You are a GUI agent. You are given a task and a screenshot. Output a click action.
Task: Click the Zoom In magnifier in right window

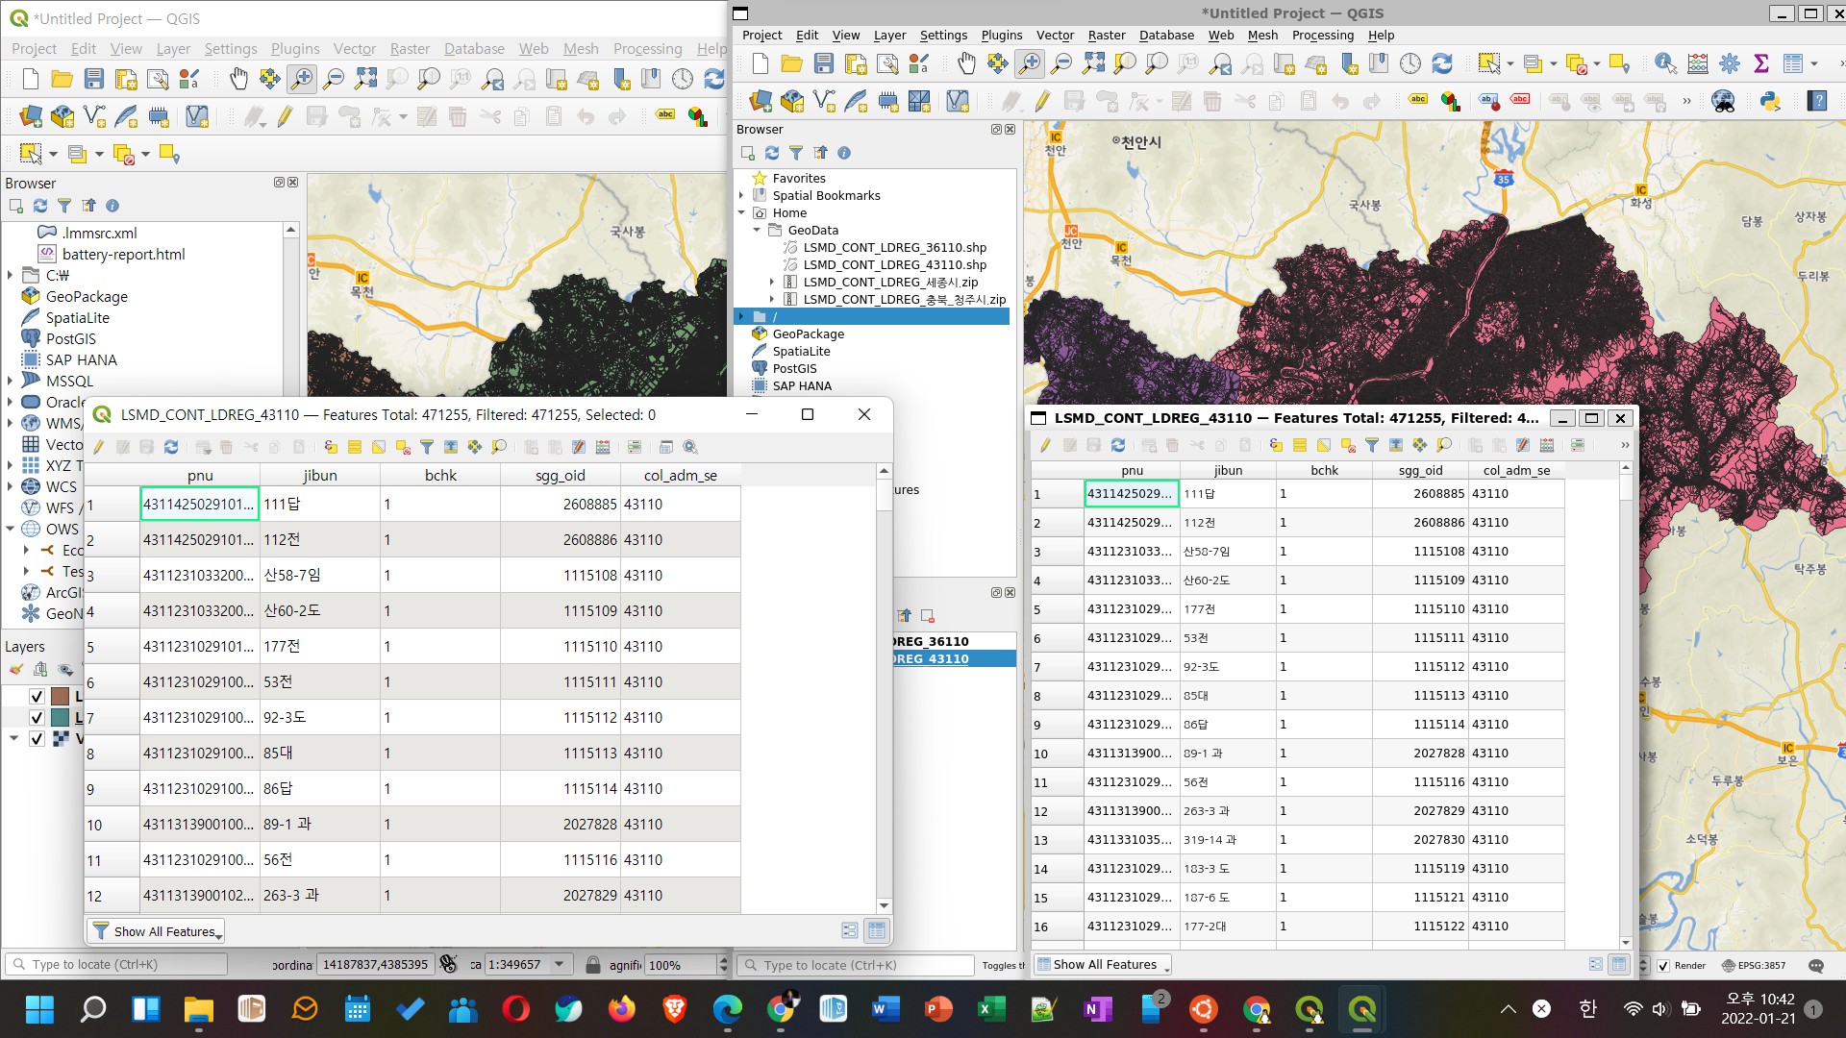pyautogui.click(x=1030, y=64)
